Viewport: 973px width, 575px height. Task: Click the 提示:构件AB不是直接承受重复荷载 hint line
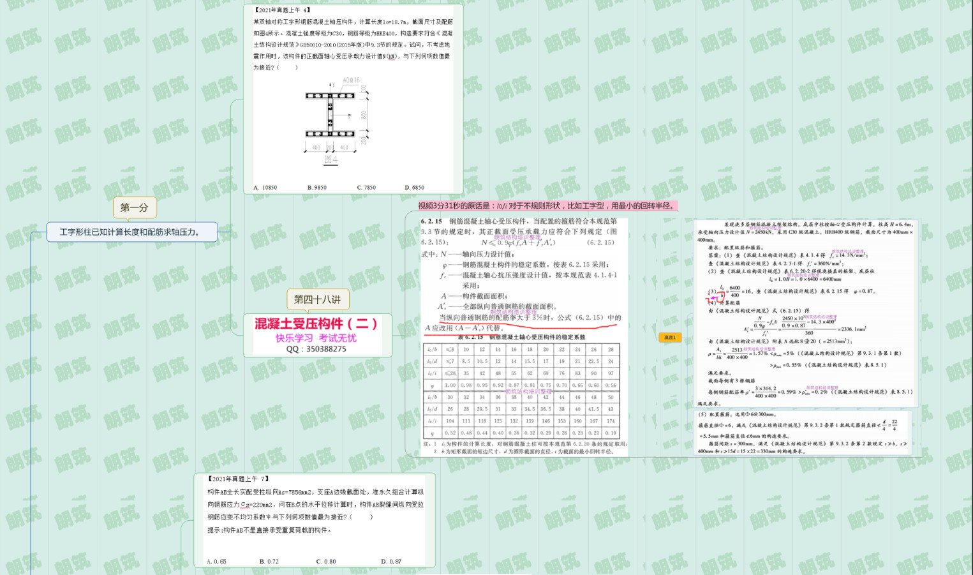click(269, 530)
